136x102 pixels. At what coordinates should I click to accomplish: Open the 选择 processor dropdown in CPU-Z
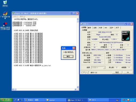click(98, 67)
